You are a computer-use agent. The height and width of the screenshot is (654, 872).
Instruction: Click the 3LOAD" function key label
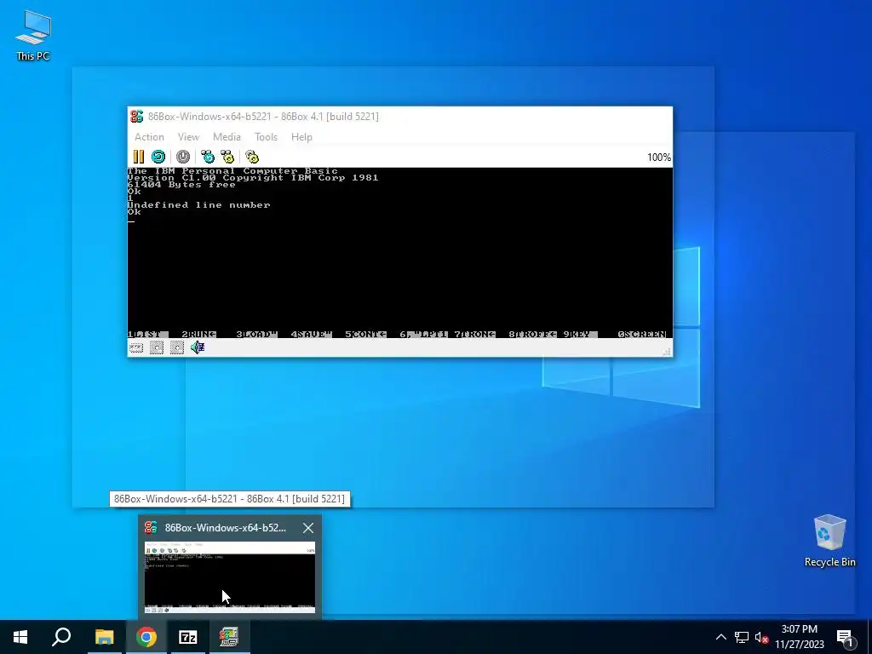point(256,334)
